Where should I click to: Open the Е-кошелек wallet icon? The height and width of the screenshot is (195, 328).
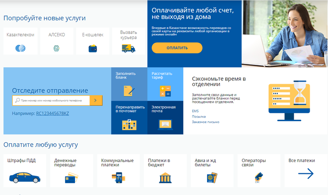pos(92,47)
